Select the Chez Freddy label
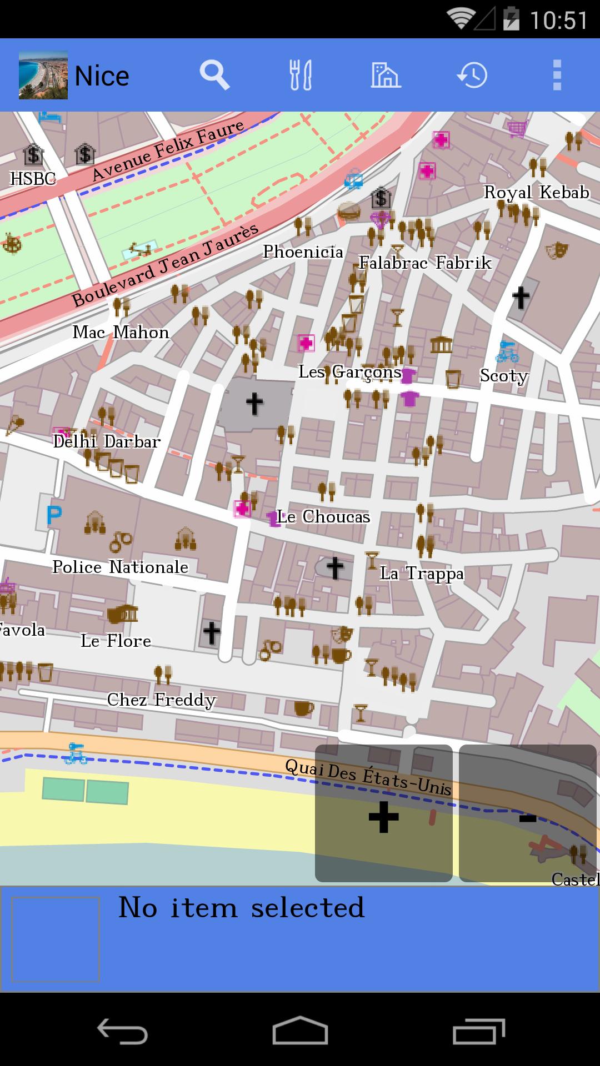 [162, 700]
